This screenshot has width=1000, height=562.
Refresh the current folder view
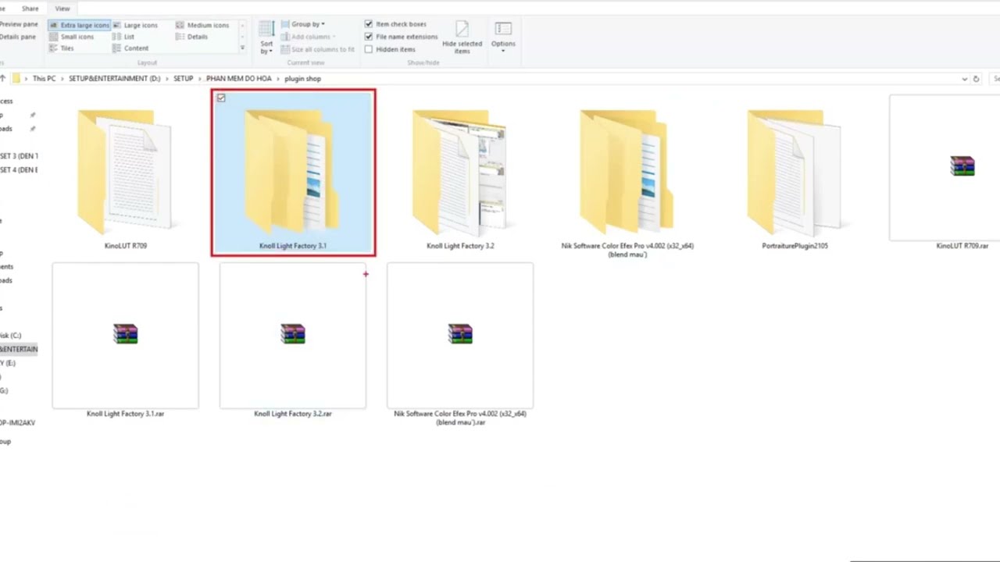click(976, 79)
